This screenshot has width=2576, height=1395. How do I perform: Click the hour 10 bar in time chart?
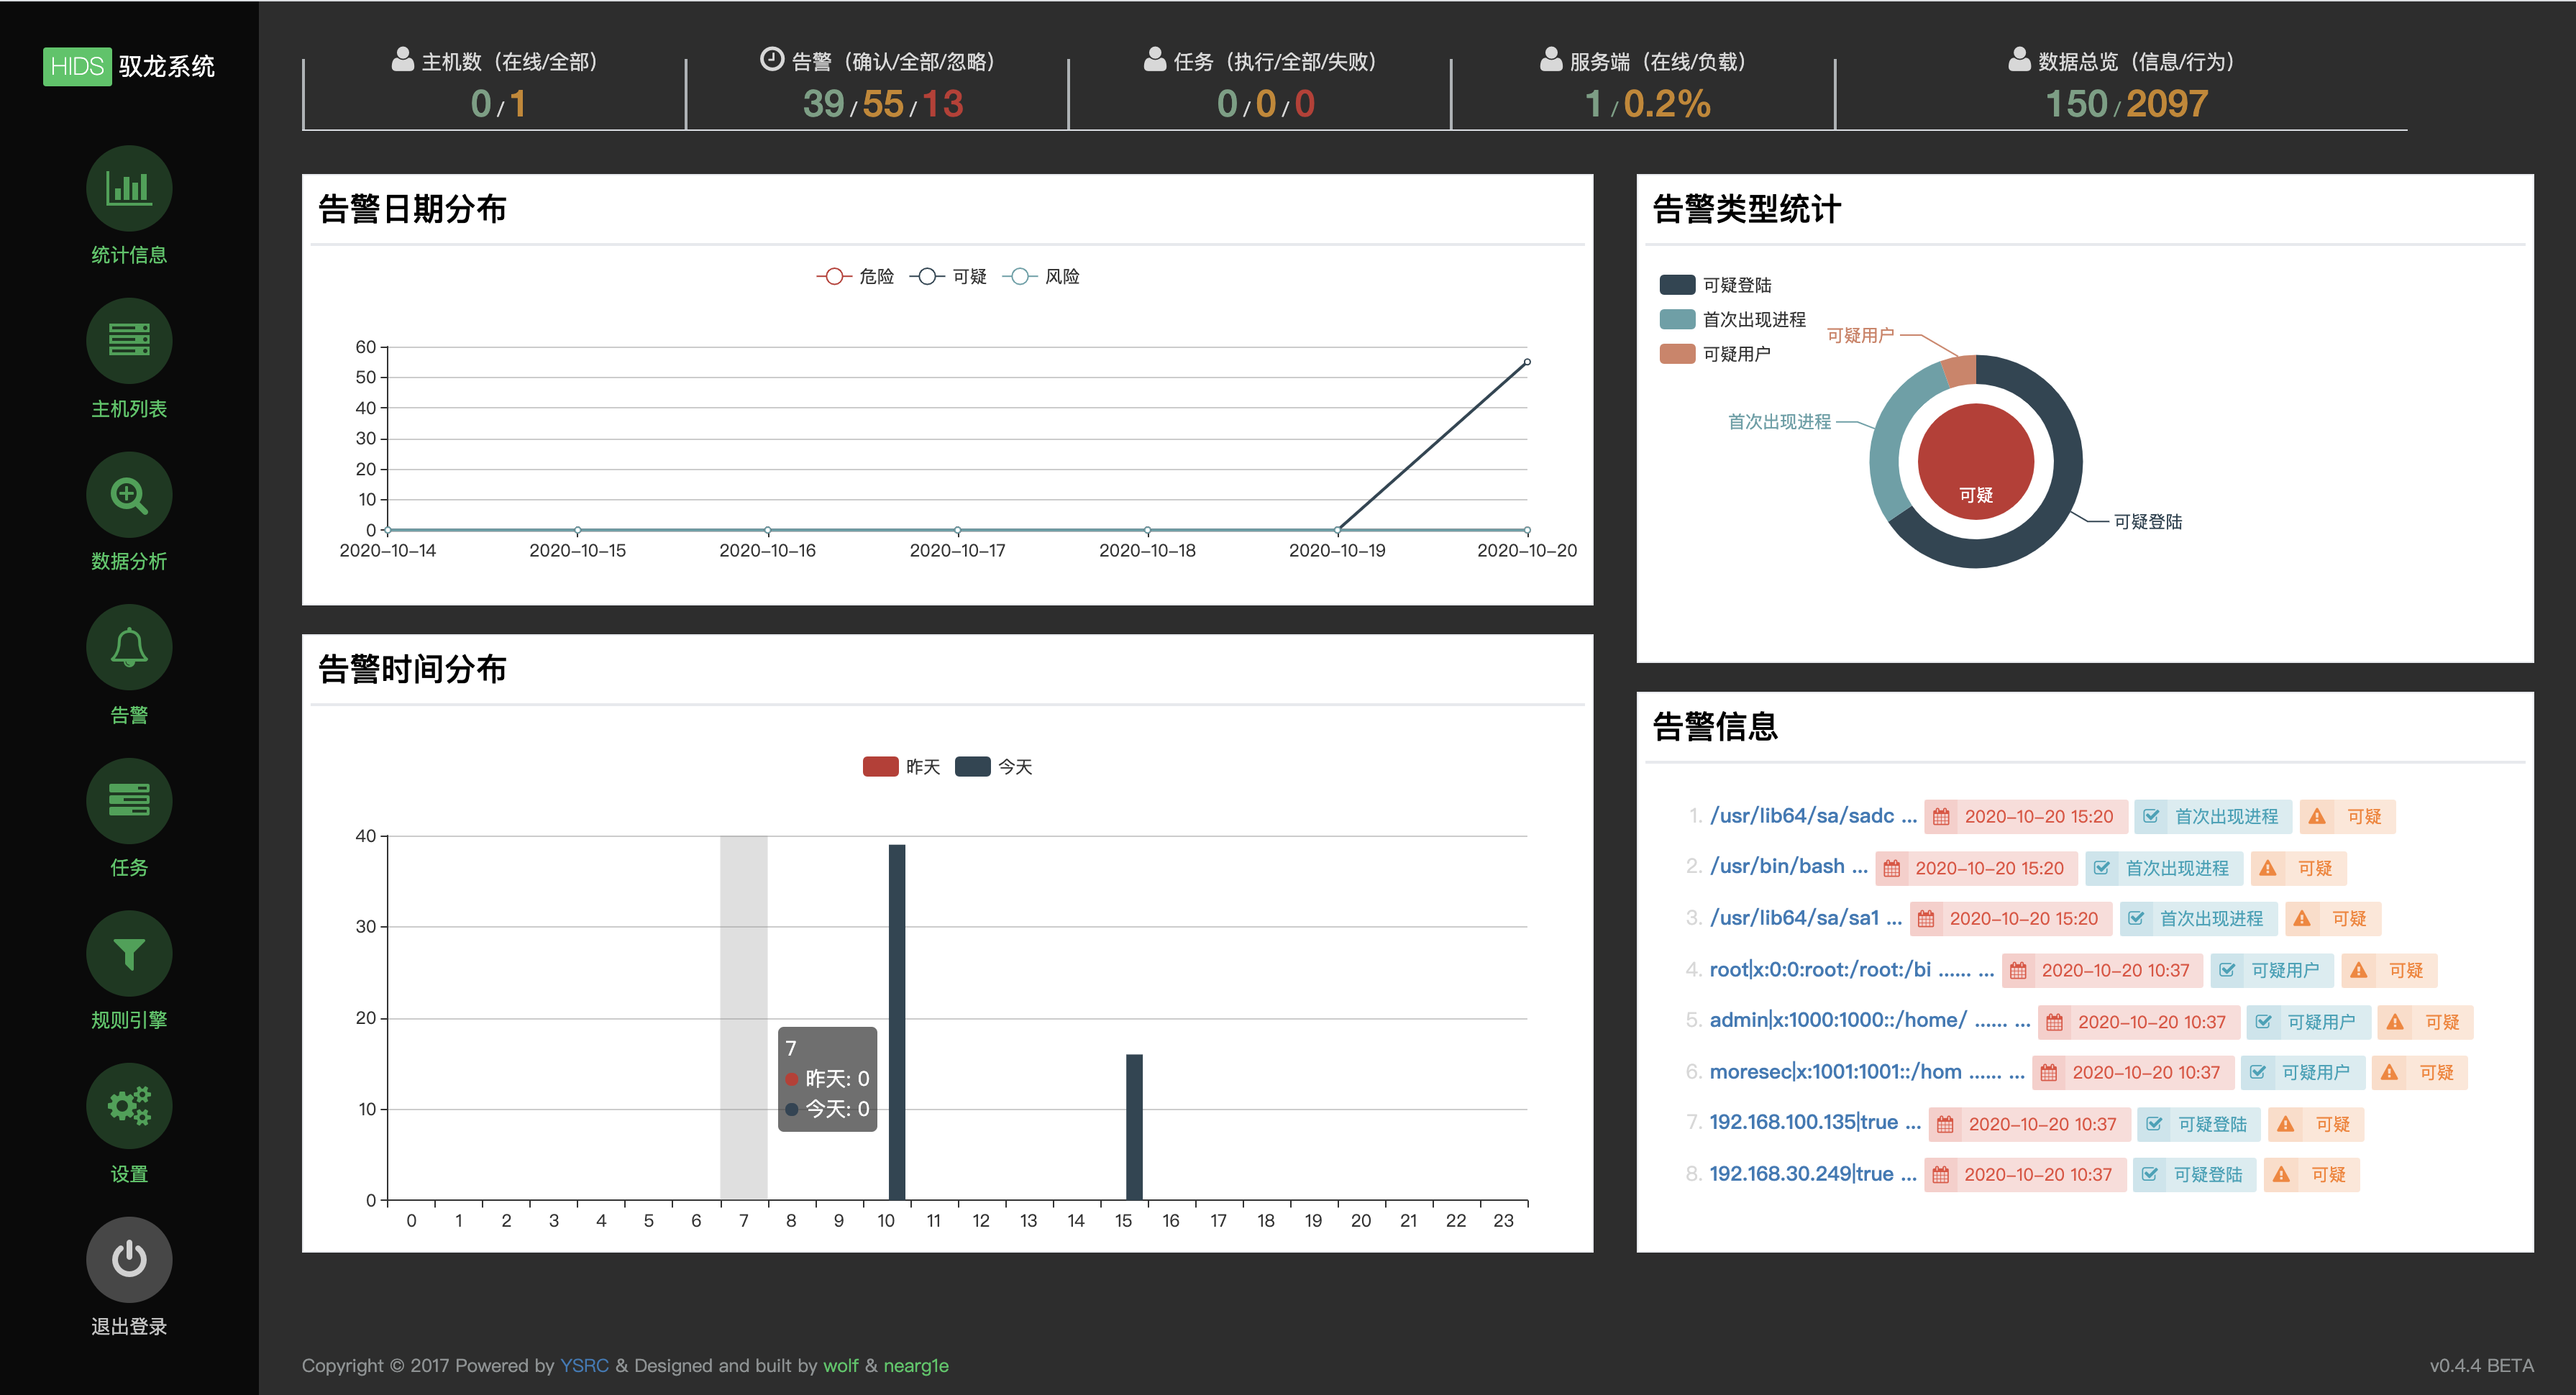[x=897, y=1022]
